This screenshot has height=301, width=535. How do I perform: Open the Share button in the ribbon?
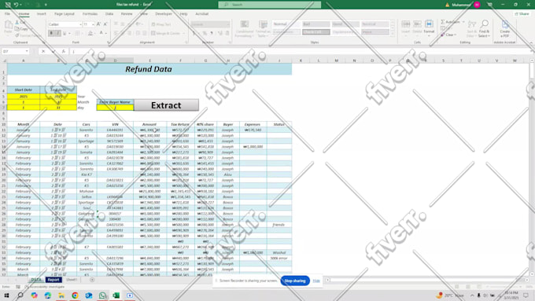coord(522,14)
